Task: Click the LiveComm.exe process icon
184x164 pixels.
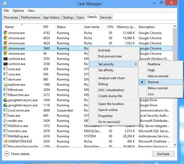Action: pyautogui.click(x=5, y=110)
